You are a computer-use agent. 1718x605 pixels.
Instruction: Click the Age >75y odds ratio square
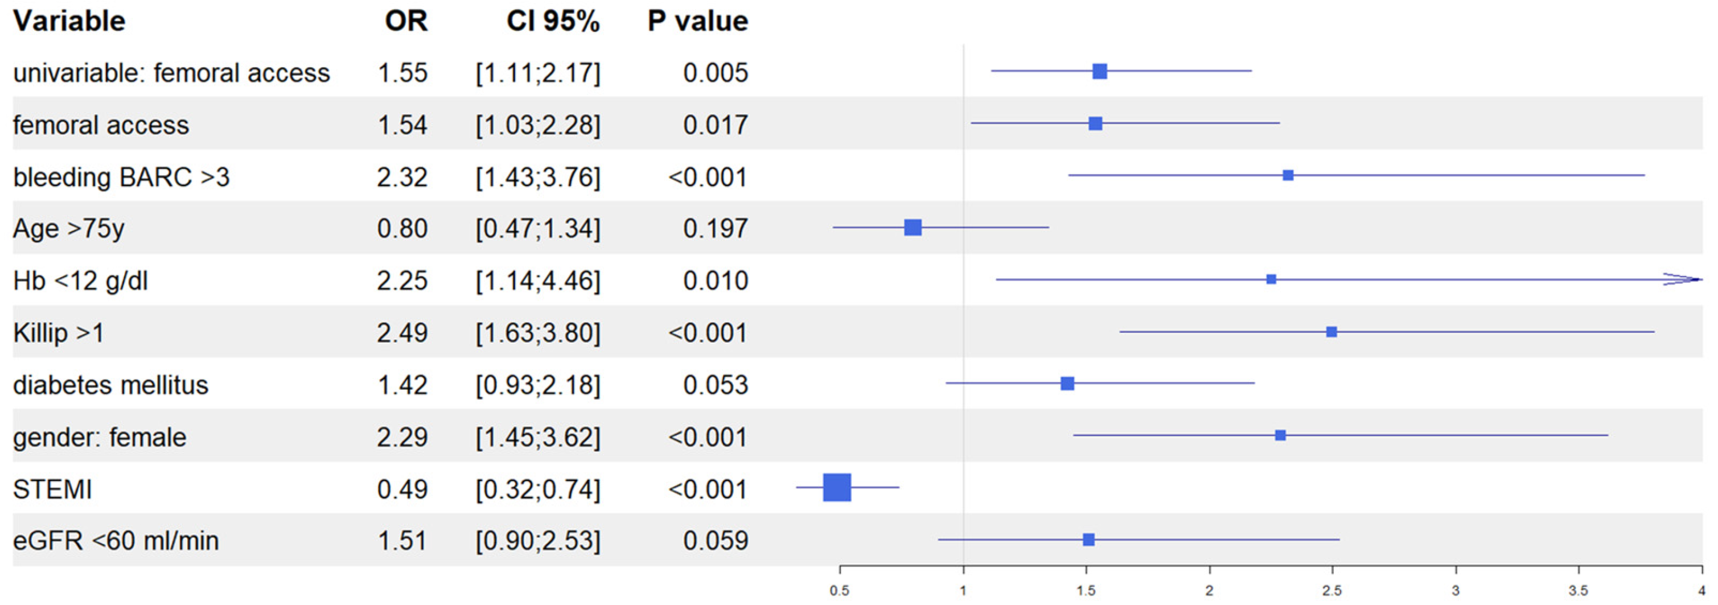click(913, 228)
